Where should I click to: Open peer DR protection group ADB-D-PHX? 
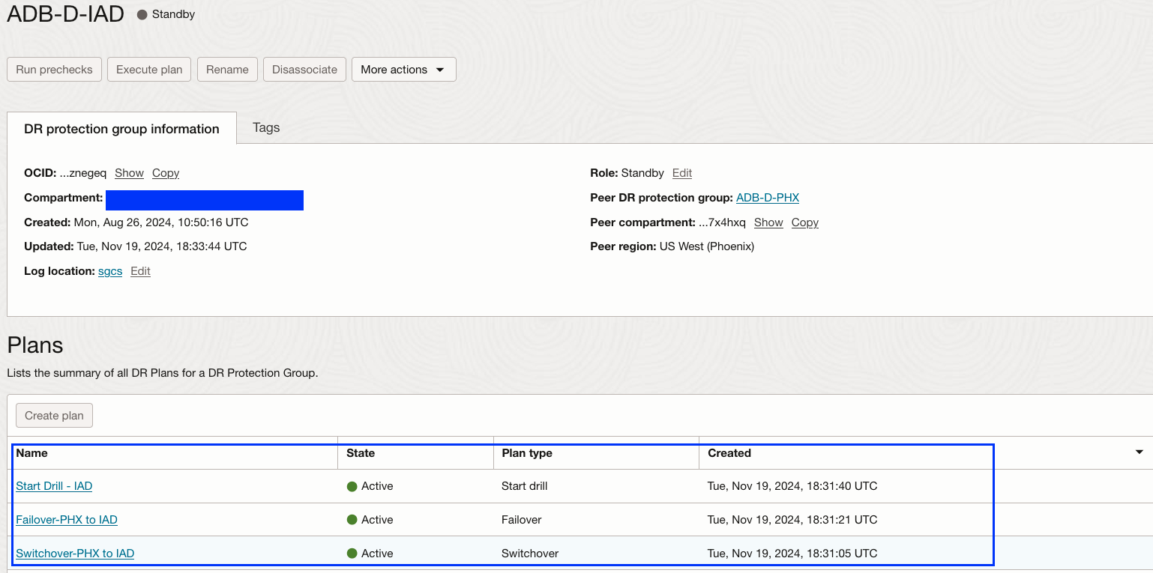pyautogui.click(x=768, y=198)
